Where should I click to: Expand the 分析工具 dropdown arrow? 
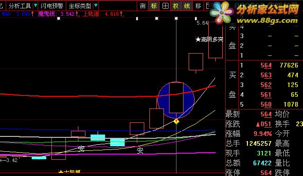(x=35, y=6)
